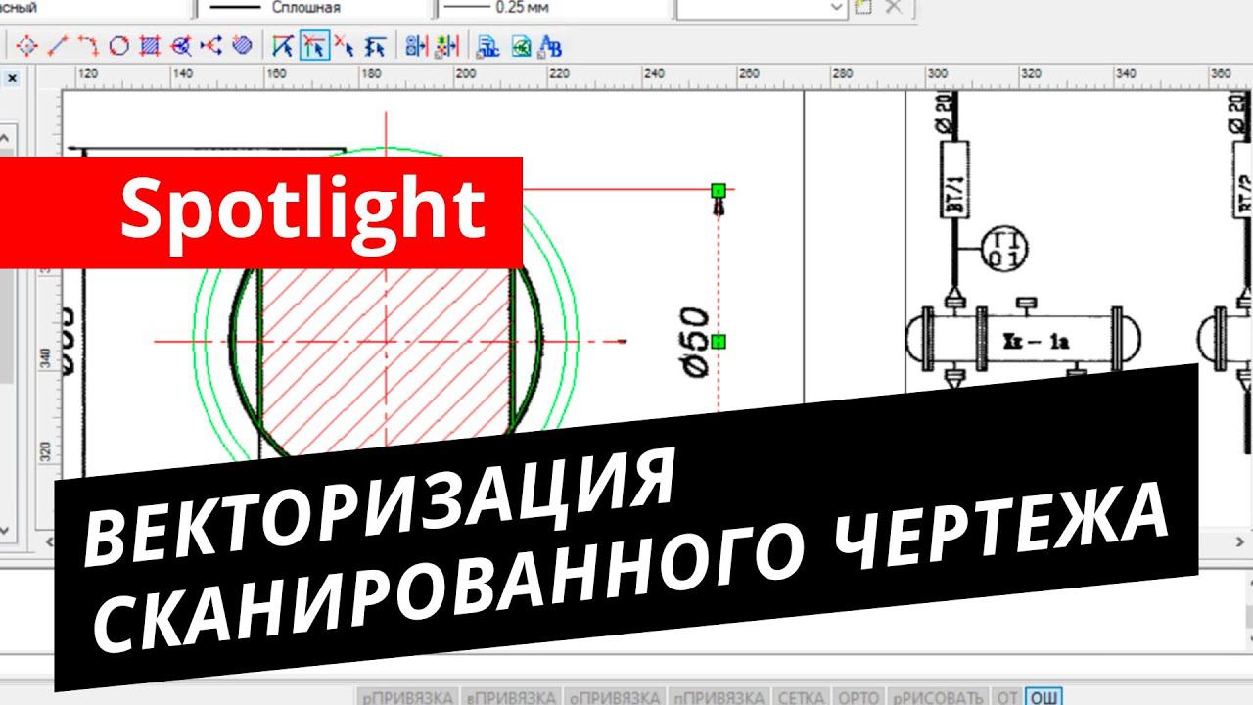Close the left side panel
1253x705 pixels.
[x=12, y=77]
